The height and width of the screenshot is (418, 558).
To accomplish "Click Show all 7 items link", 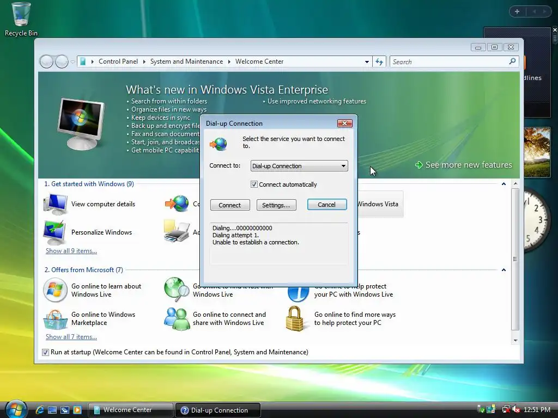I will (71, 336).
